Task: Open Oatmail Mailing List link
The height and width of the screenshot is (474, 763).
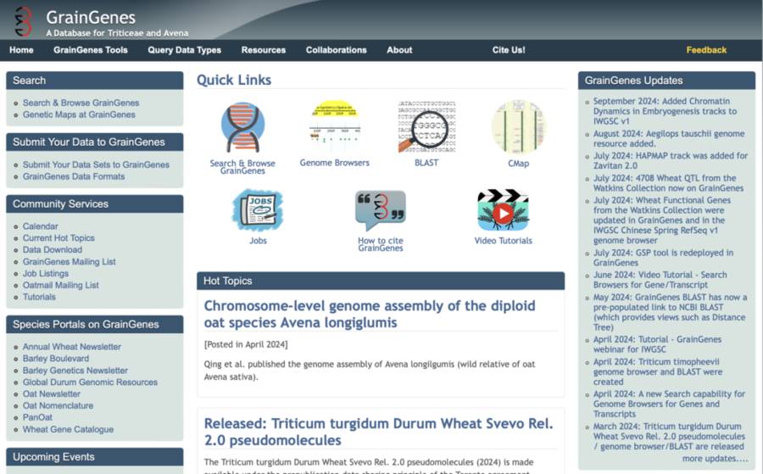Action: (x=60, y=285)
